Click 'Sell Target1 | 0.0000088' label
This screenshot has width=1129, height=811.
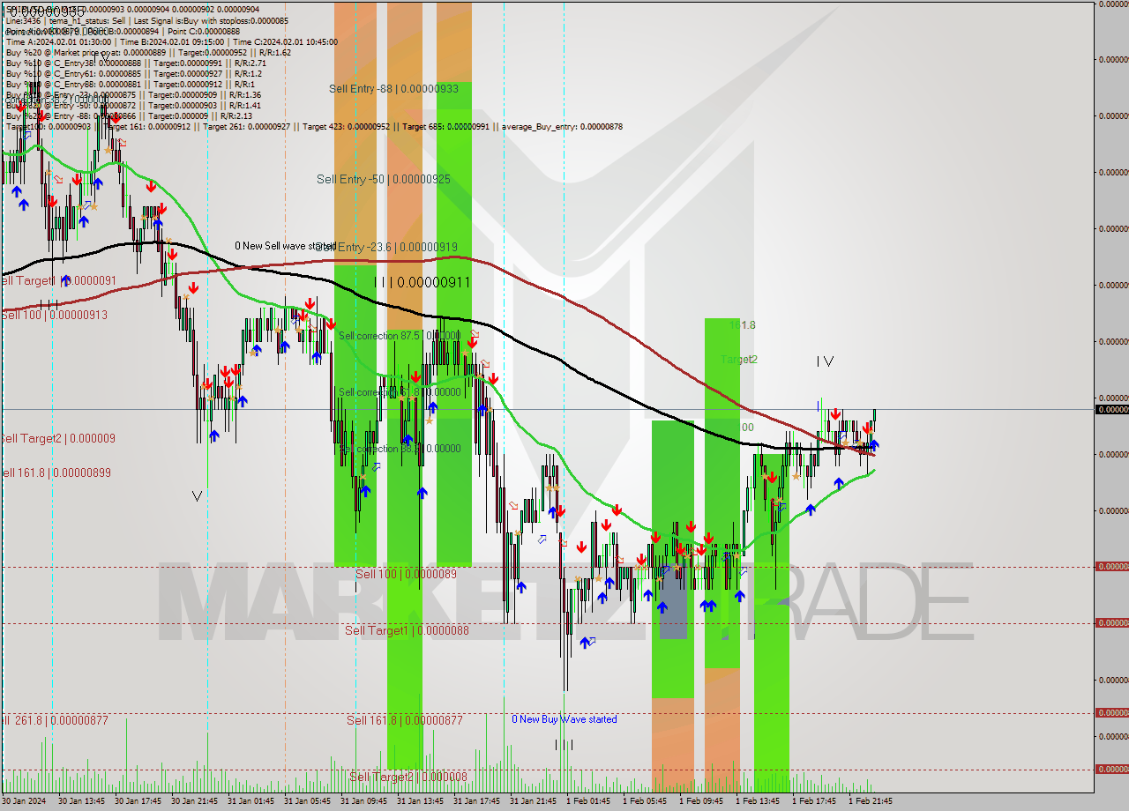coord(407,630)
